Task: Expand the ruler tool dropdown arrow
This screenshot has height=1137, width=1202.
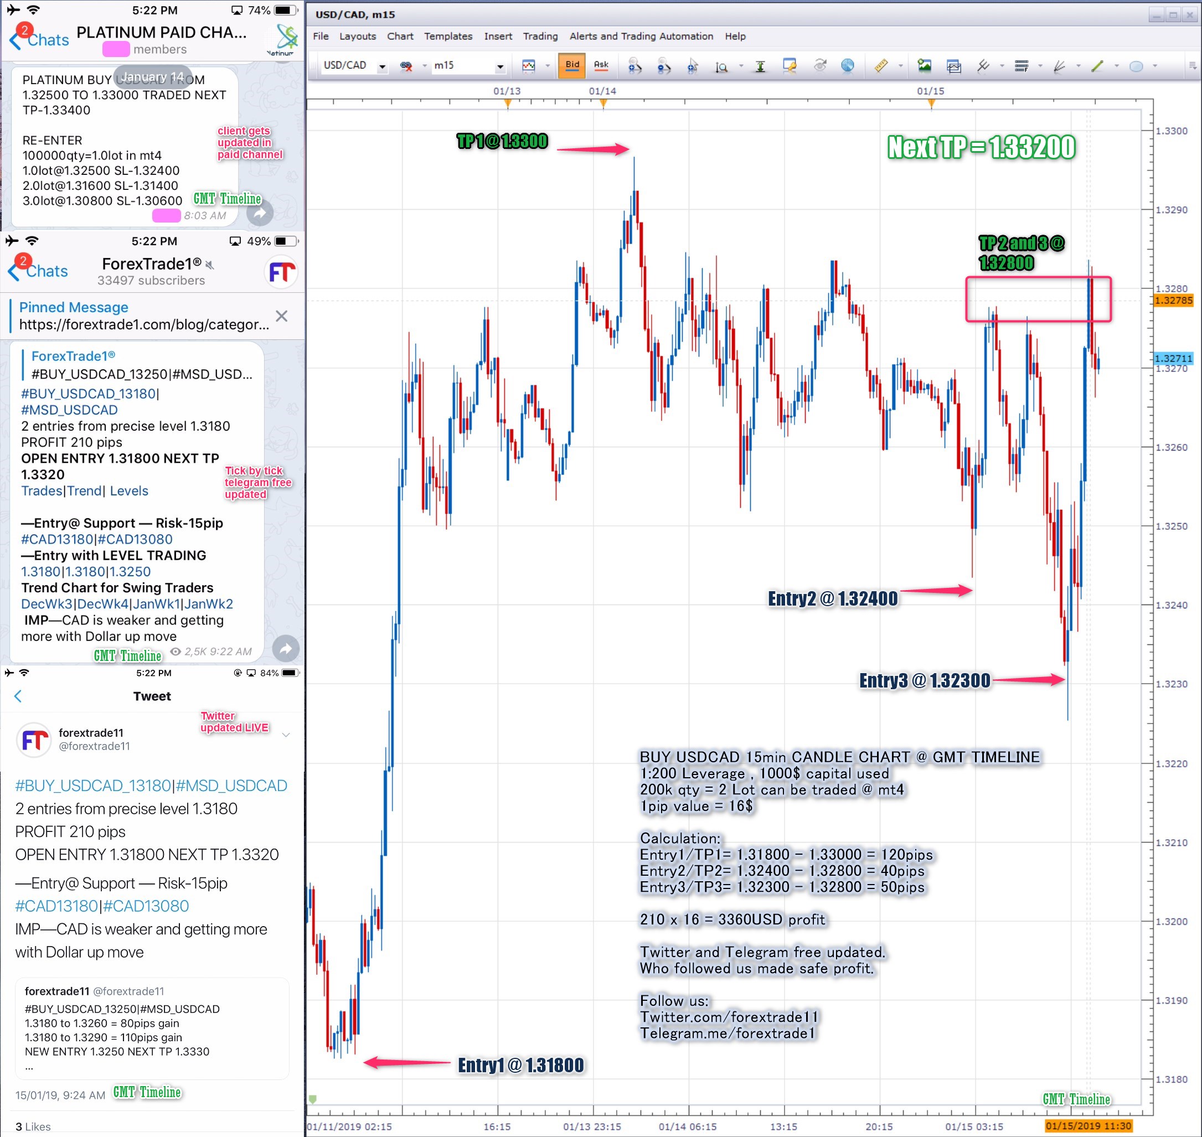Action: (900, 66)
